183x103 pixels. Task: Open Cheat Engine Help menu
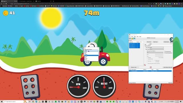140,37
